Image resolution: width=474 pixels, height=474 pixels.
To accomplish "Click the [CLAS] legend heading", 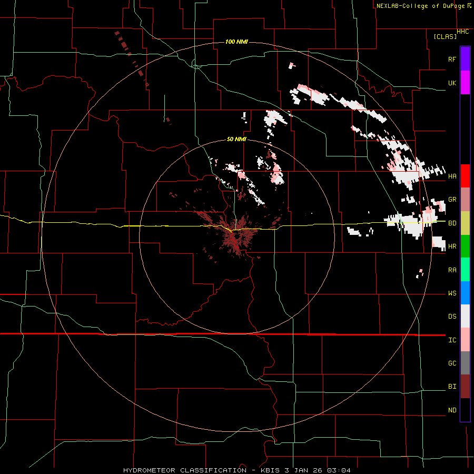I will tap(445, 36).
